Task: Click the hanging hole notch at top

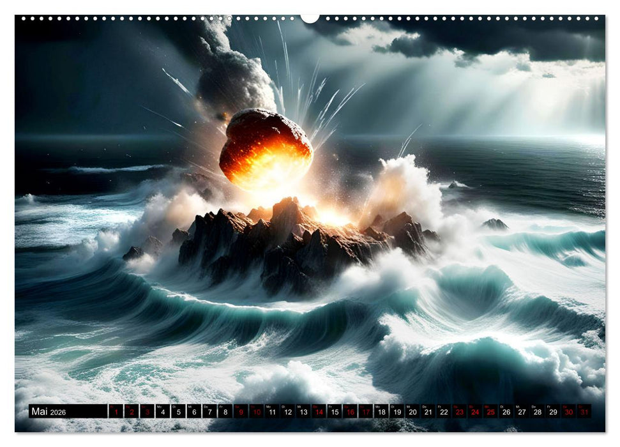Action: 310,18
